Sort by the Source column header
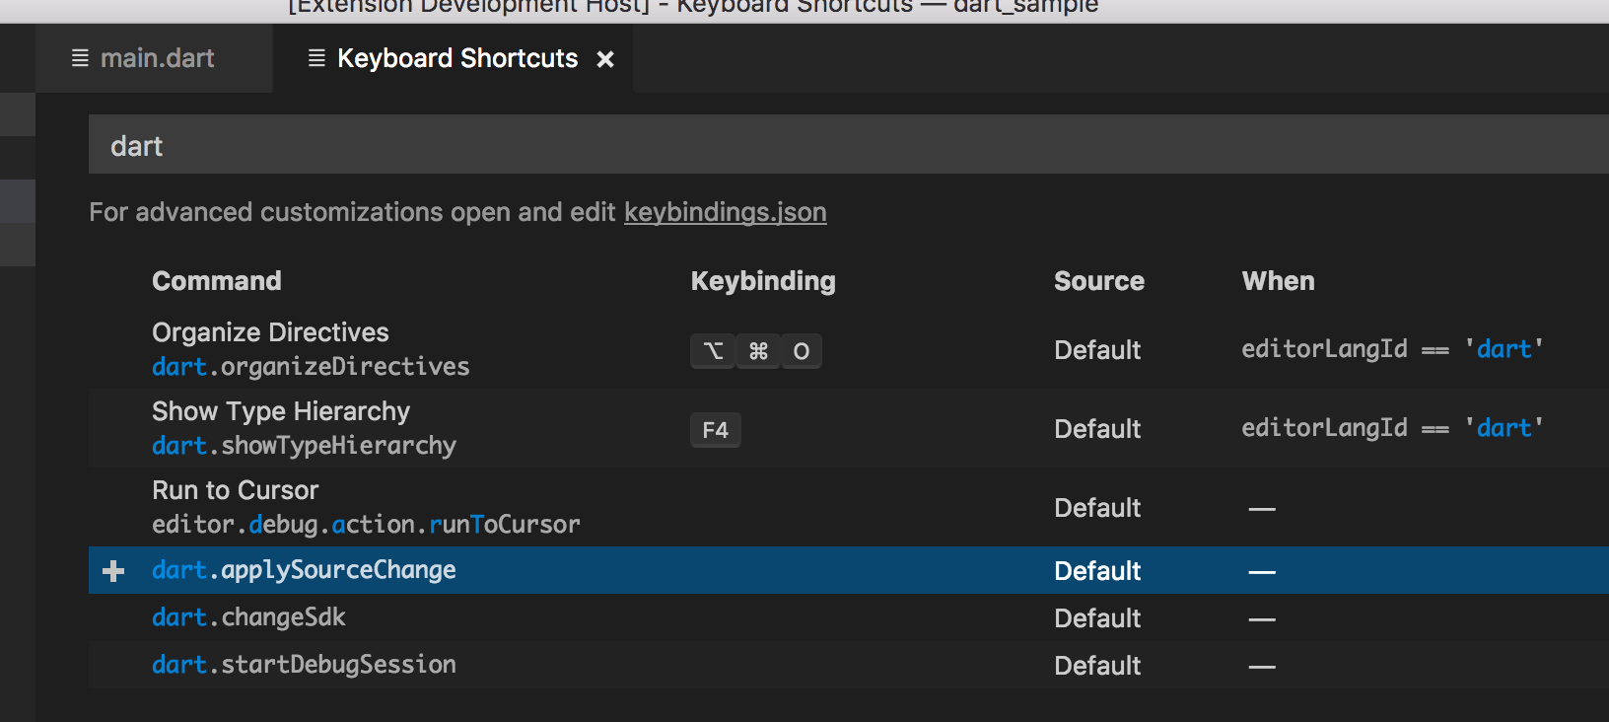The width and height of the screenshot is (1609, 722). click(x=1098, y=281)
